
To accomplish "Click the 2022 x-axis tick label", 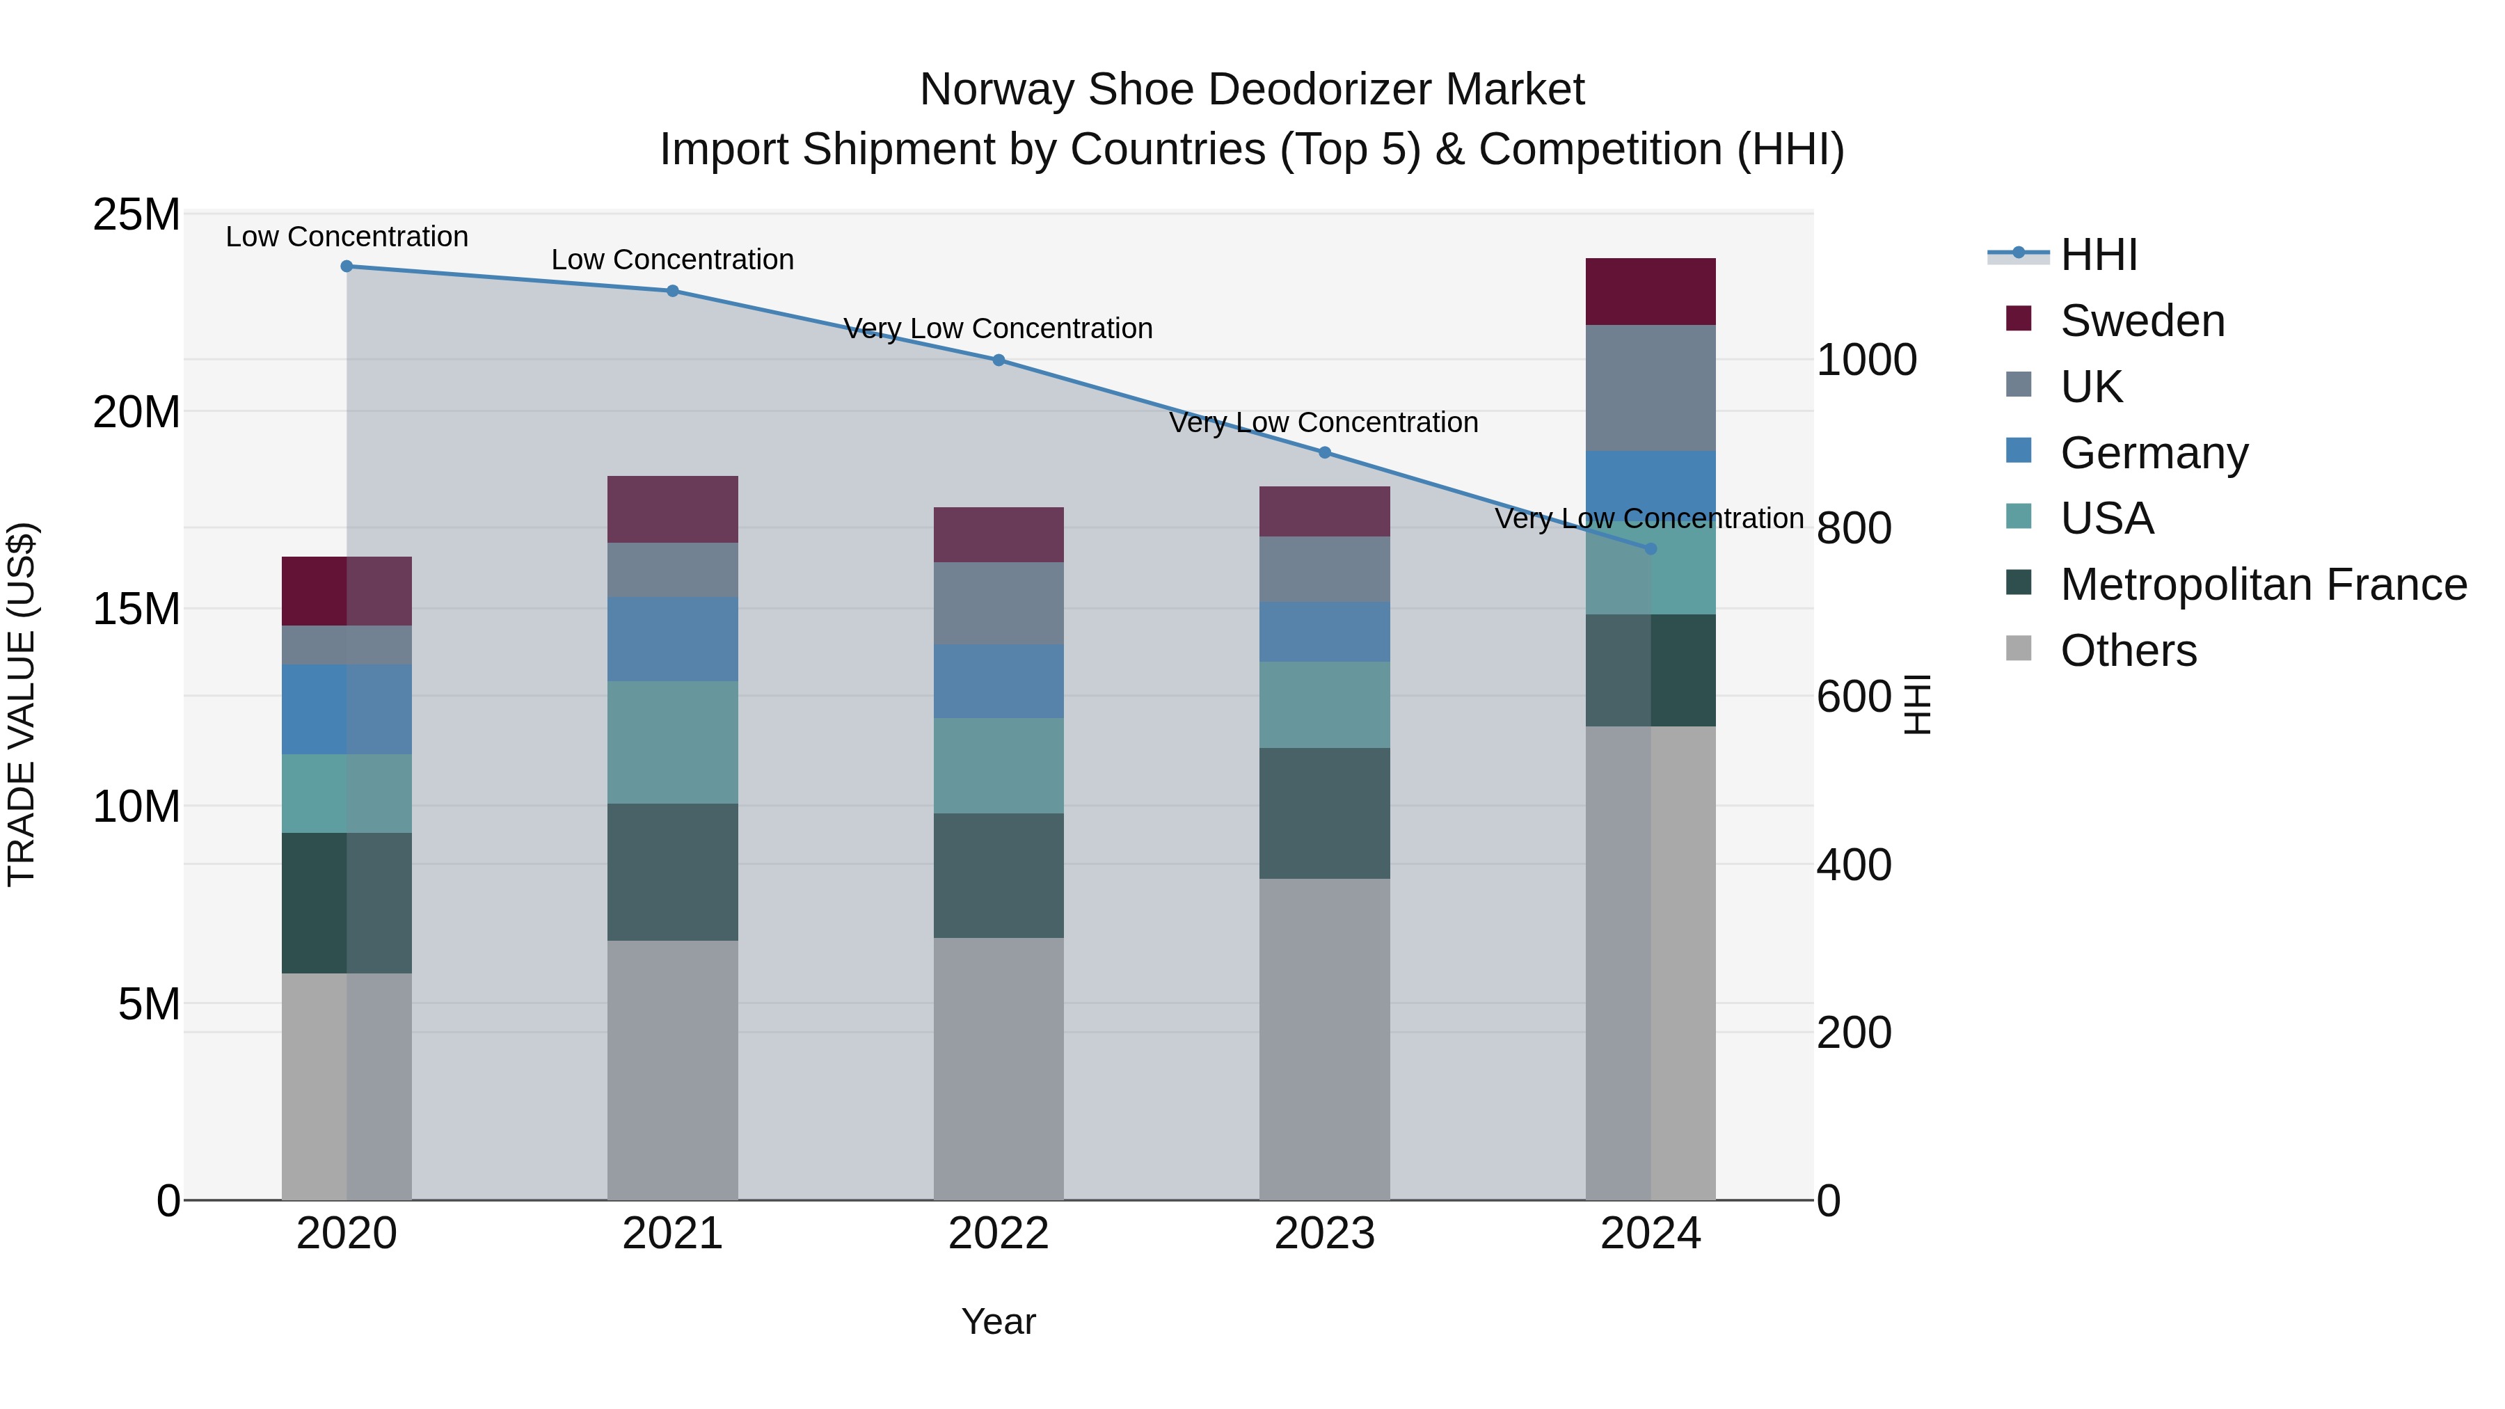I will pyautogui.click(x=999, y=1234).
